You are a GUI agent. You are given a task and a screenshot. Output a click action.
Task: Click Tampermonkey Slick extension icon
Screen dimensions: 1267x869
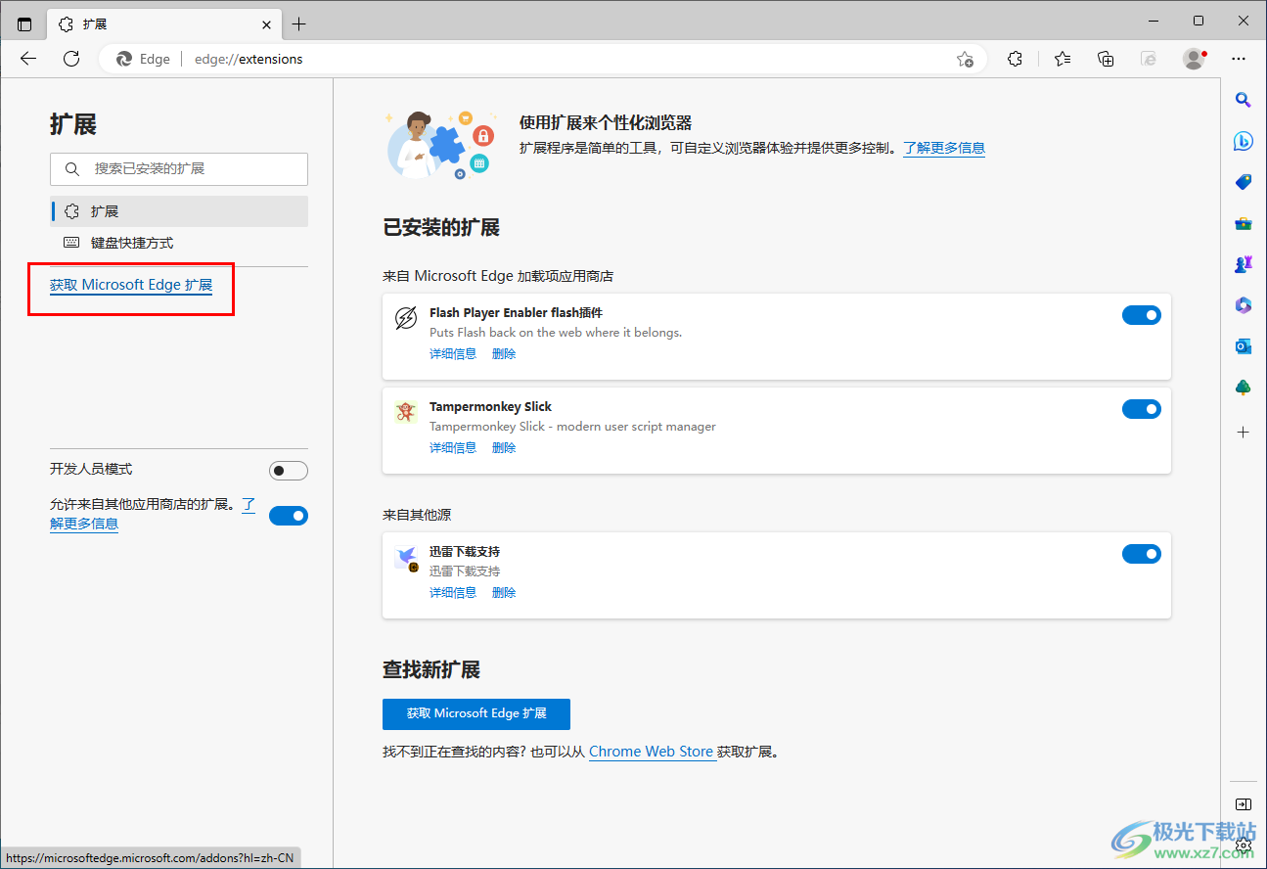[406, 412]
